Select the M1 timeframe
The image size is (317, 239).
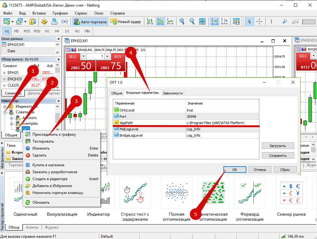pos(7,31)
